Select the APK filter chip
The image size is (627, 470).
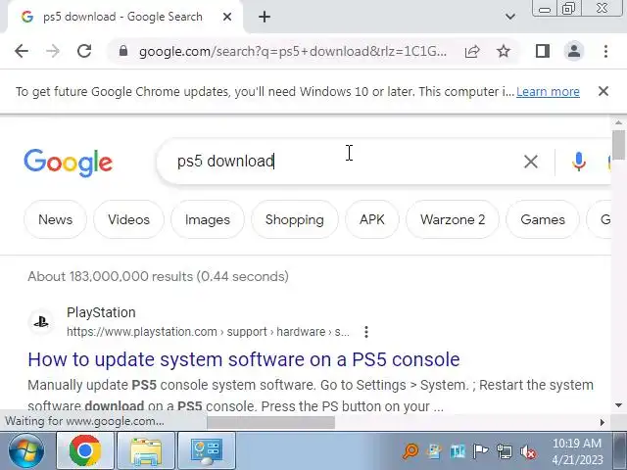pyautogui.click(x=372, y=219)
